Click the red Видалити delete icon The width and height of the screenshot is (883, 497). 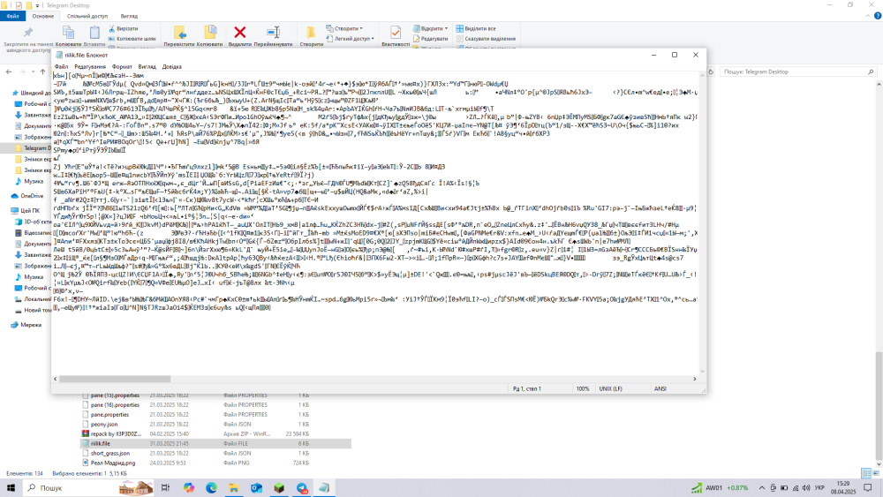pos(240,33)
